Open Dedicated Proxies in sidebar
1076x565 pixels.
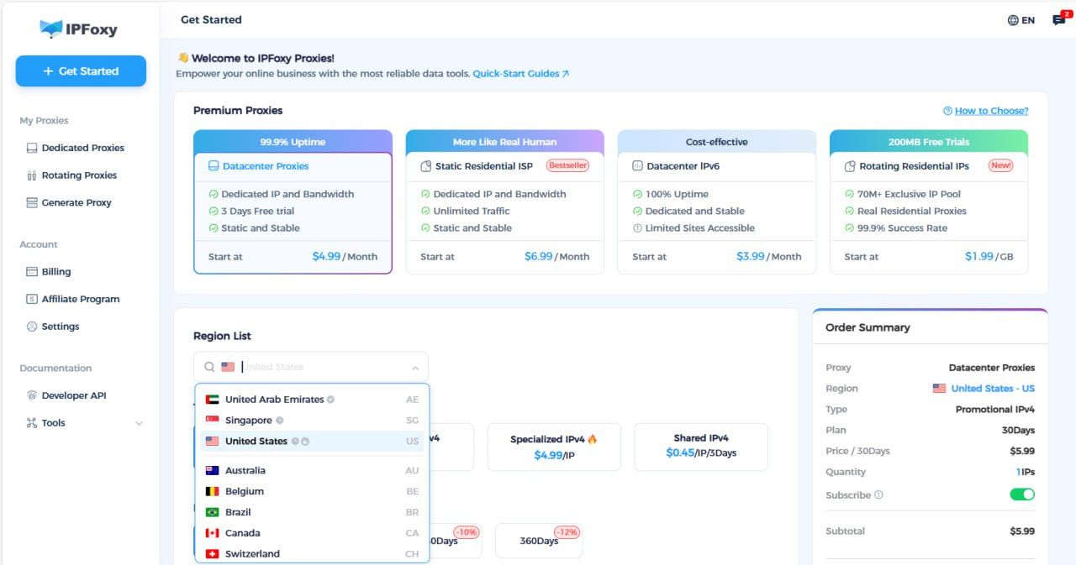(x=82, y=148)
